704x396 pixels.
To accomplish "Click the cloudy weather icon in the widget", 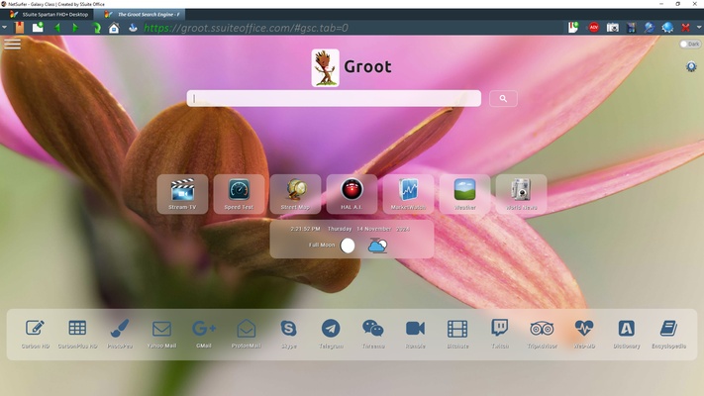I will coord(377,246).
